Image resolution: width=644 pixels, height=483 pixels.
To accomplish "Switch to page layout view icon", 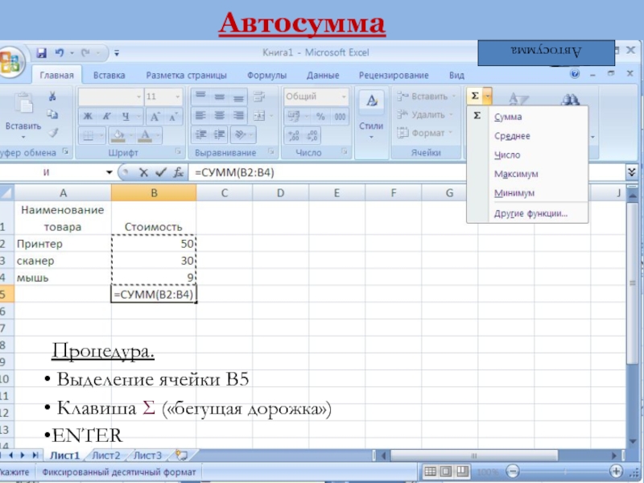I will (446, 471).
